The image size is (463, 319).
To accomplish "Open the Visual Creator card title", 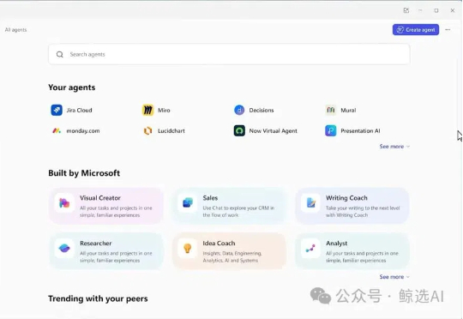I will click(x=100, y=198).
